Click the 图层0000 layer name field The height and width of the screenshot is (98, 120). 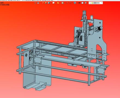97,3
